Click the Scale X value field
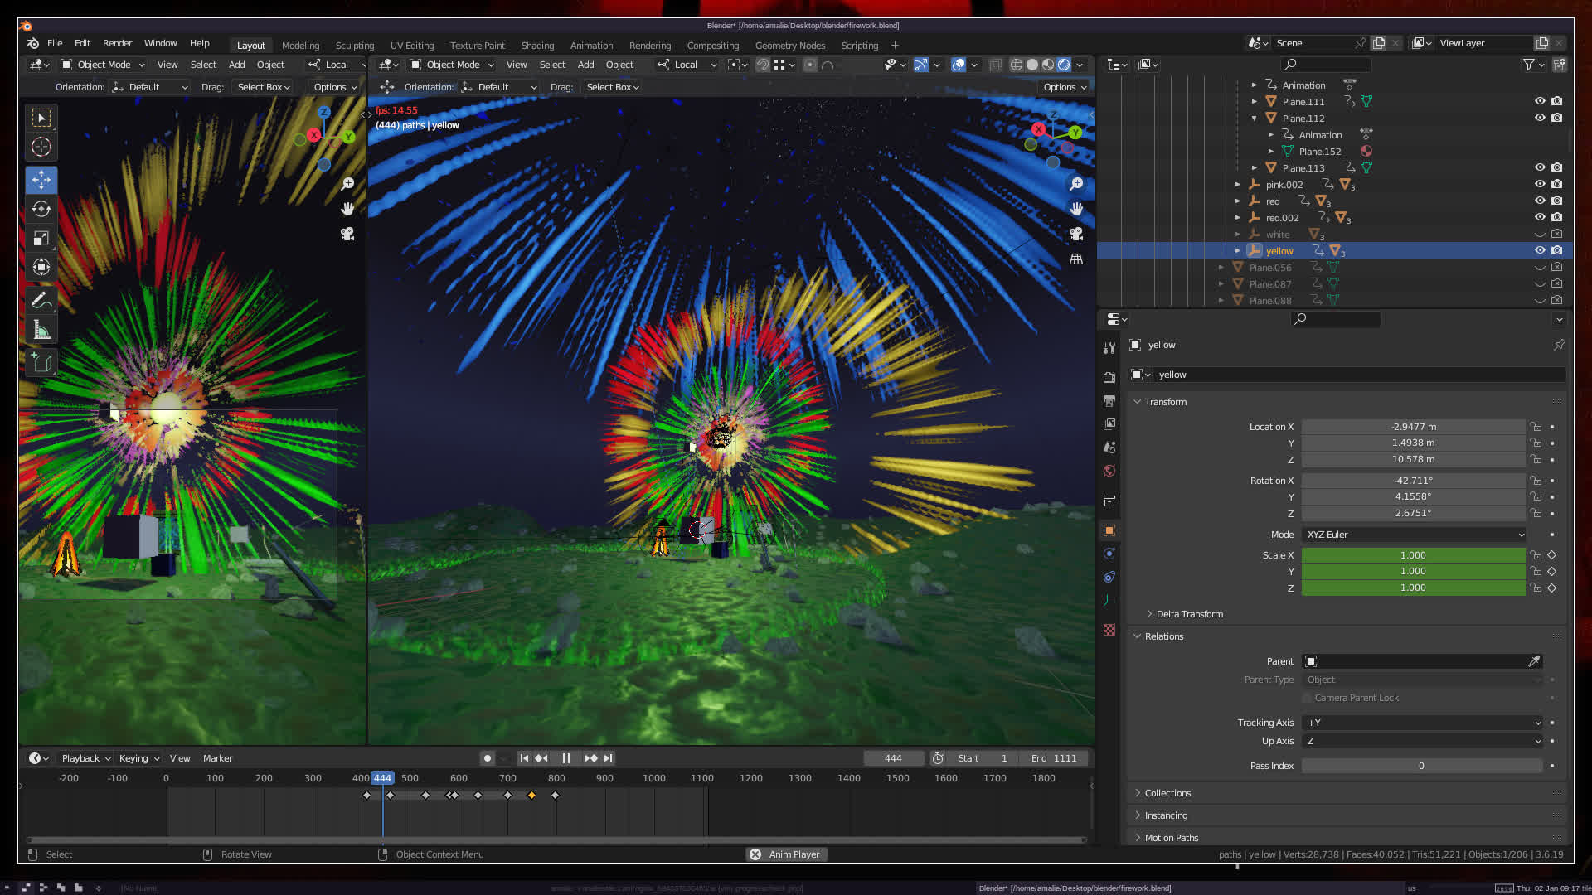 1413,555
